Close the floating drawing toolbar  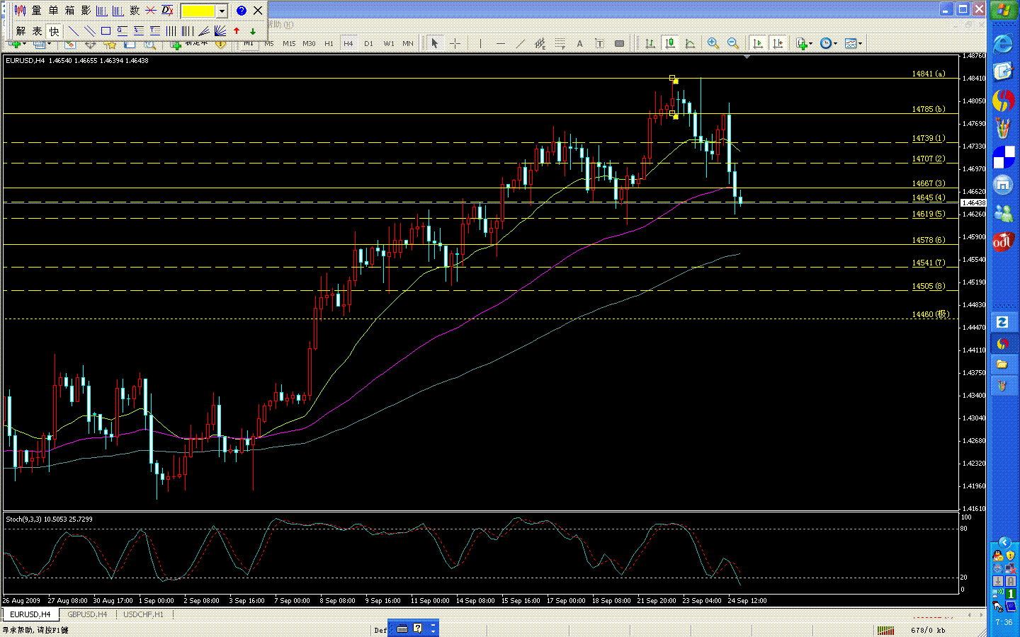pos(258,11)
